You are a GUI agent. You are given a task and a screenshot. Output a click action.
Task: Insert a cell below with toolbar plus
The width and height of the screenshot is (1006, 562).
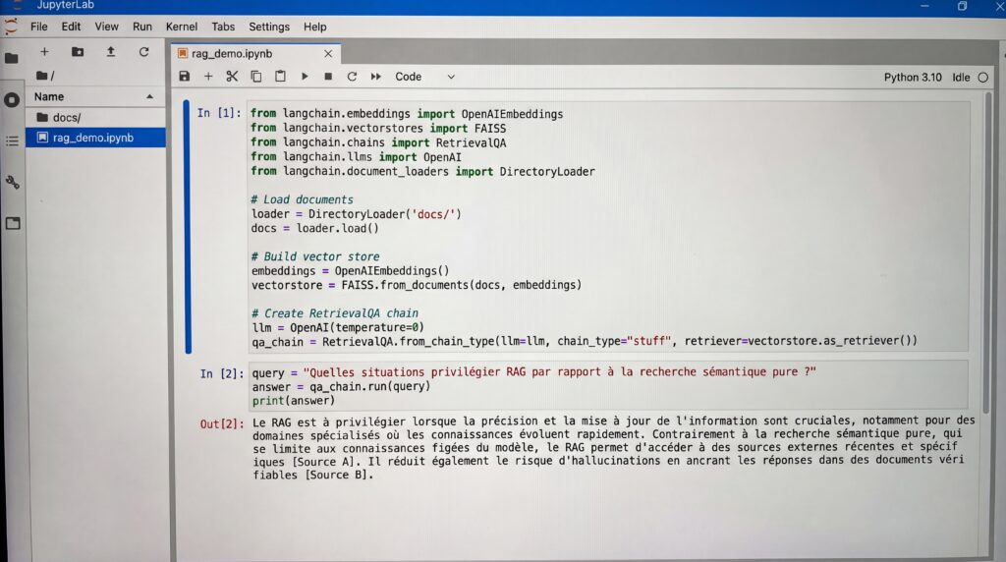click(208, 77)
